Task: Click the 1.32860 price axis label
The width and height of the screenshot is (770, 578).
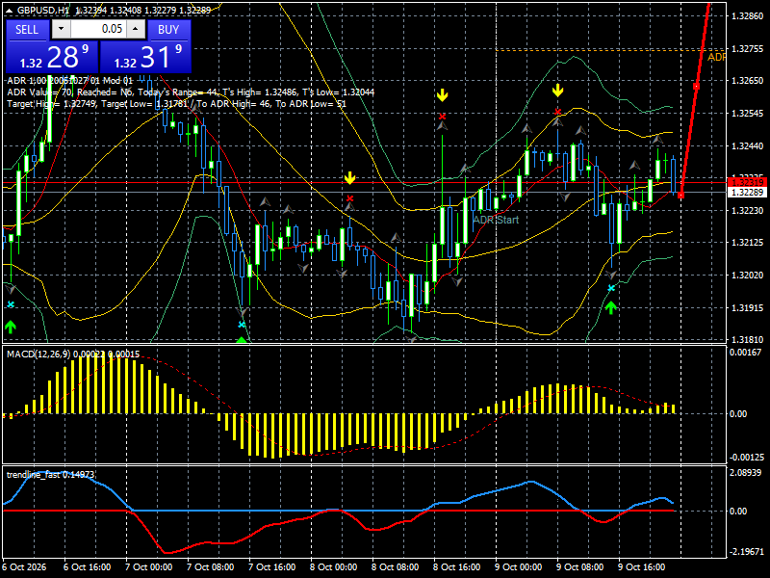Action: point(748,16)
